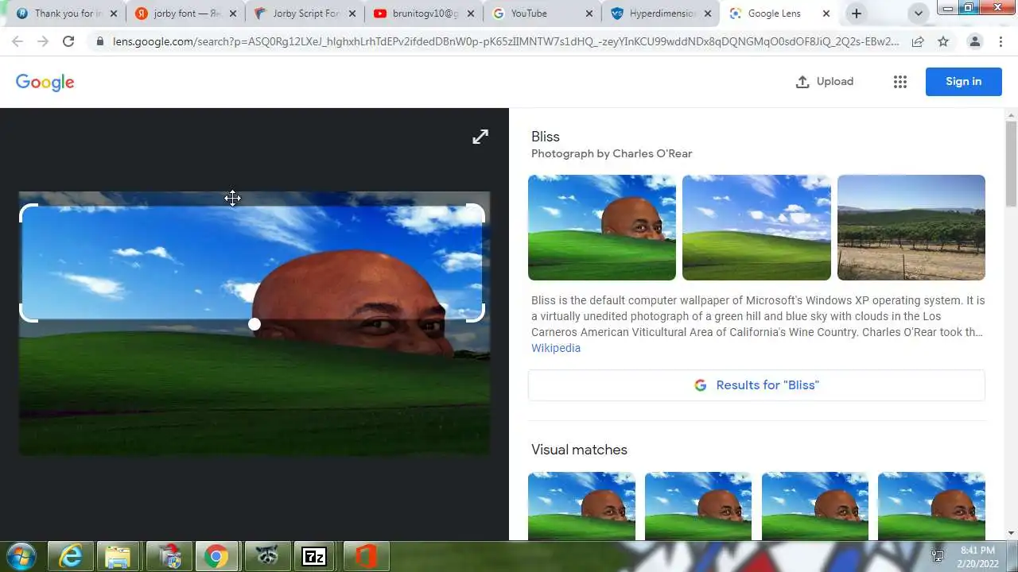Close the Google Lens tab
The width and height of the screenshot is (1018, 572).
tap(826, 14)
